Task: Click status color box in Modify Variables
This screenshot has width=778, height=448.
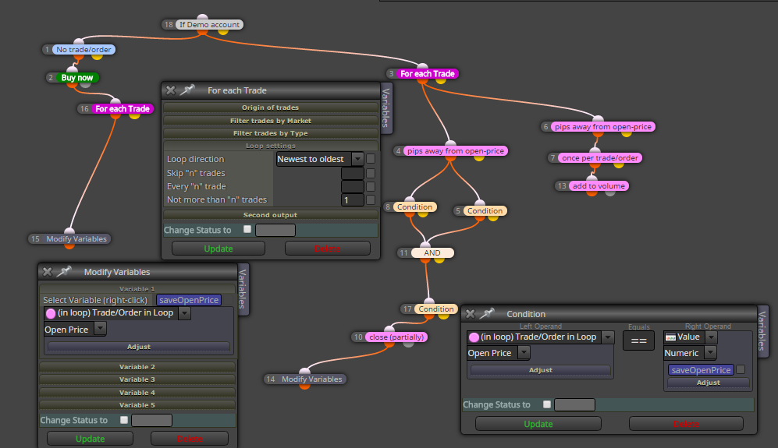Action: click(152, 420)
